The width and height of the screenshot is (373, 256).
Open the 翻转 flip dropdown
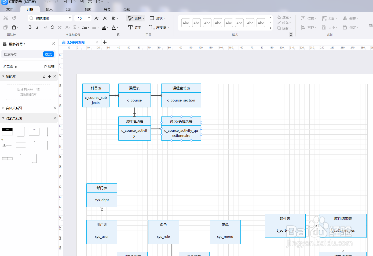click(x=350, y=18)
